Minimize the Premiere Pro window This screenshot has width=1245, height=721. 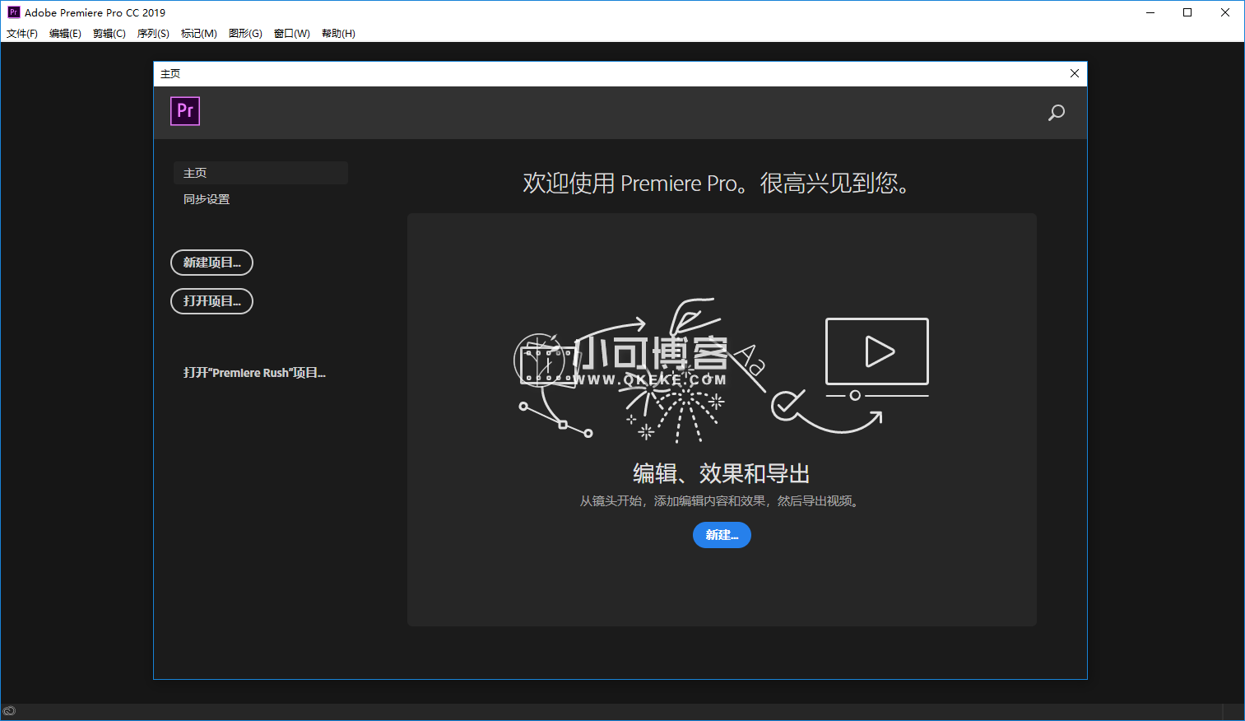pyautogui.click(x=1150, y=12)
